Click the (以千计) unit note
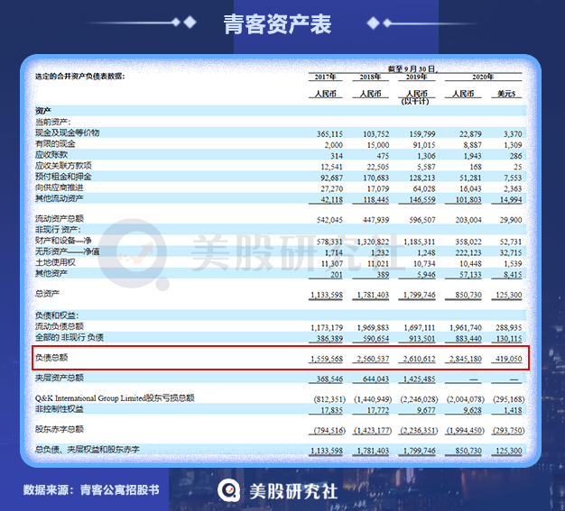This screenshot has width=565, height=511. (x=415, y=102)
